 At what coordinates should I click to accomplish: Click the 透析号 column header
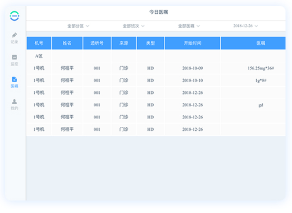pos(97,43)
